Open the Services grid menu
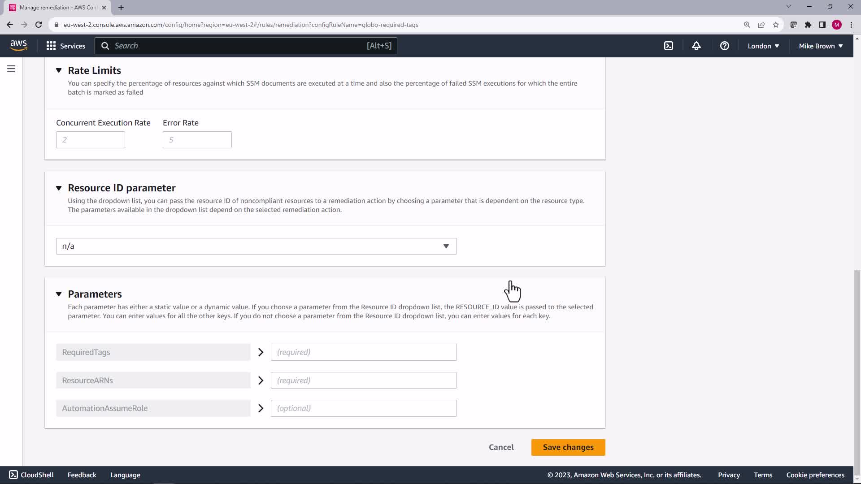 coord(65,46)
